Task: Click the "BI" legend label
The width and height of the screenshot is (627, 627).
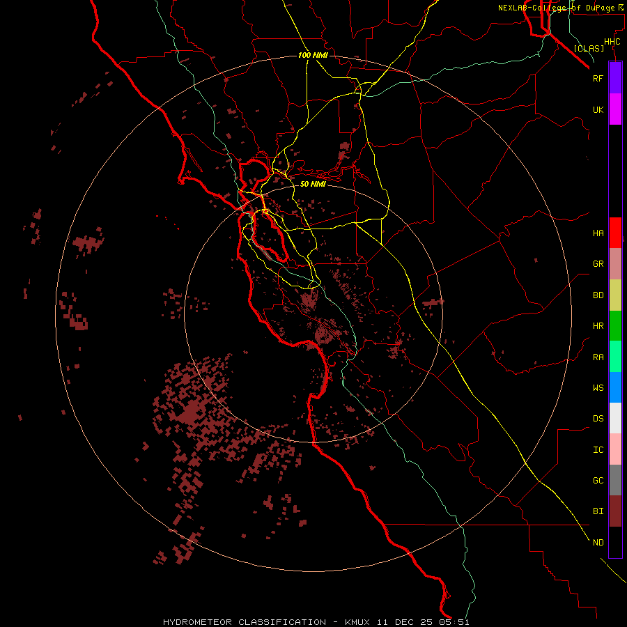Action: point(598,511)
